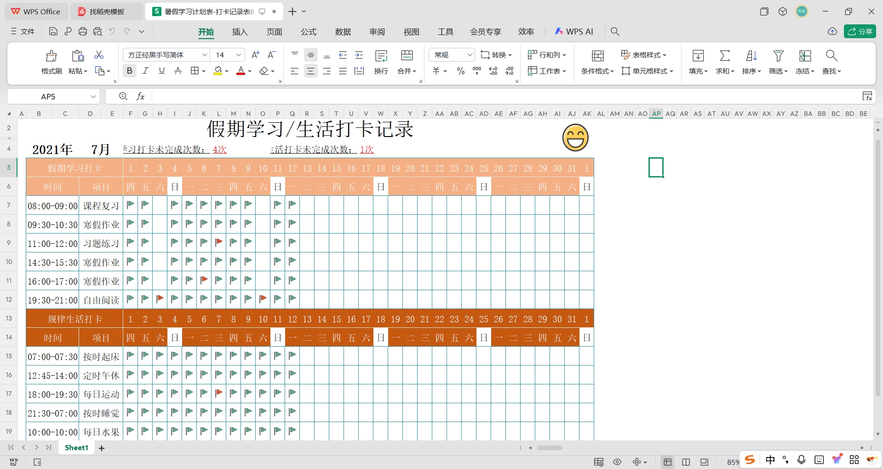Click the green Share (分享) button
883x469 pixels.
pyautogui.click(x=860, y=31)
